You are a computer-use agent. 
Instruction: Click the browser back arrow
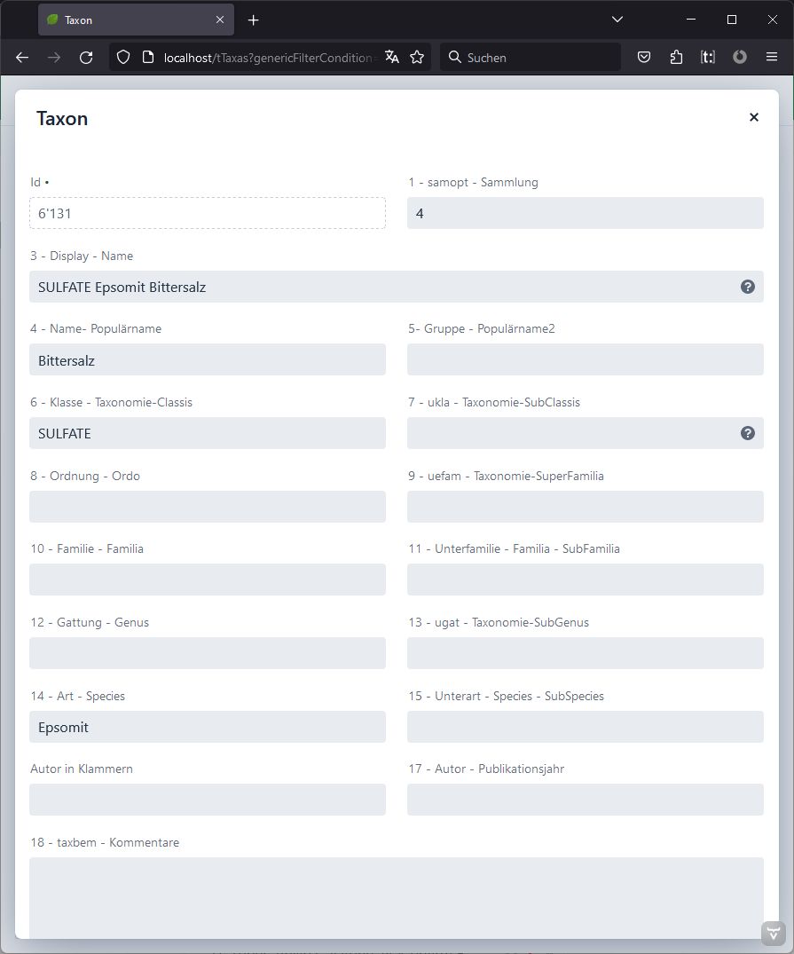[22, 57]
